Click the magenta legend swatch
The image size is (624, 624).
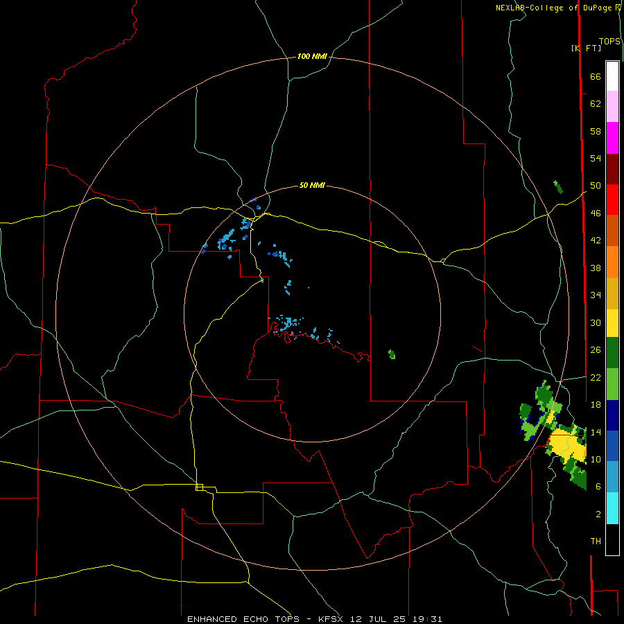[x=612, y=138]
